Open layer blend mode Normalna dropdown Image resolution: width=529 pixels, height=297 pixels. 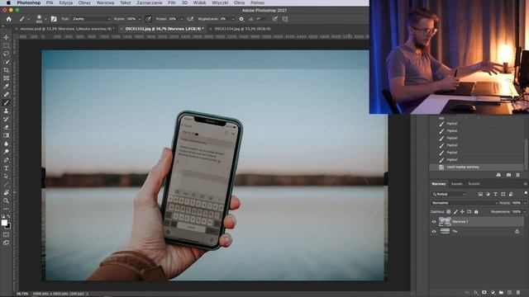click(465, 203)
